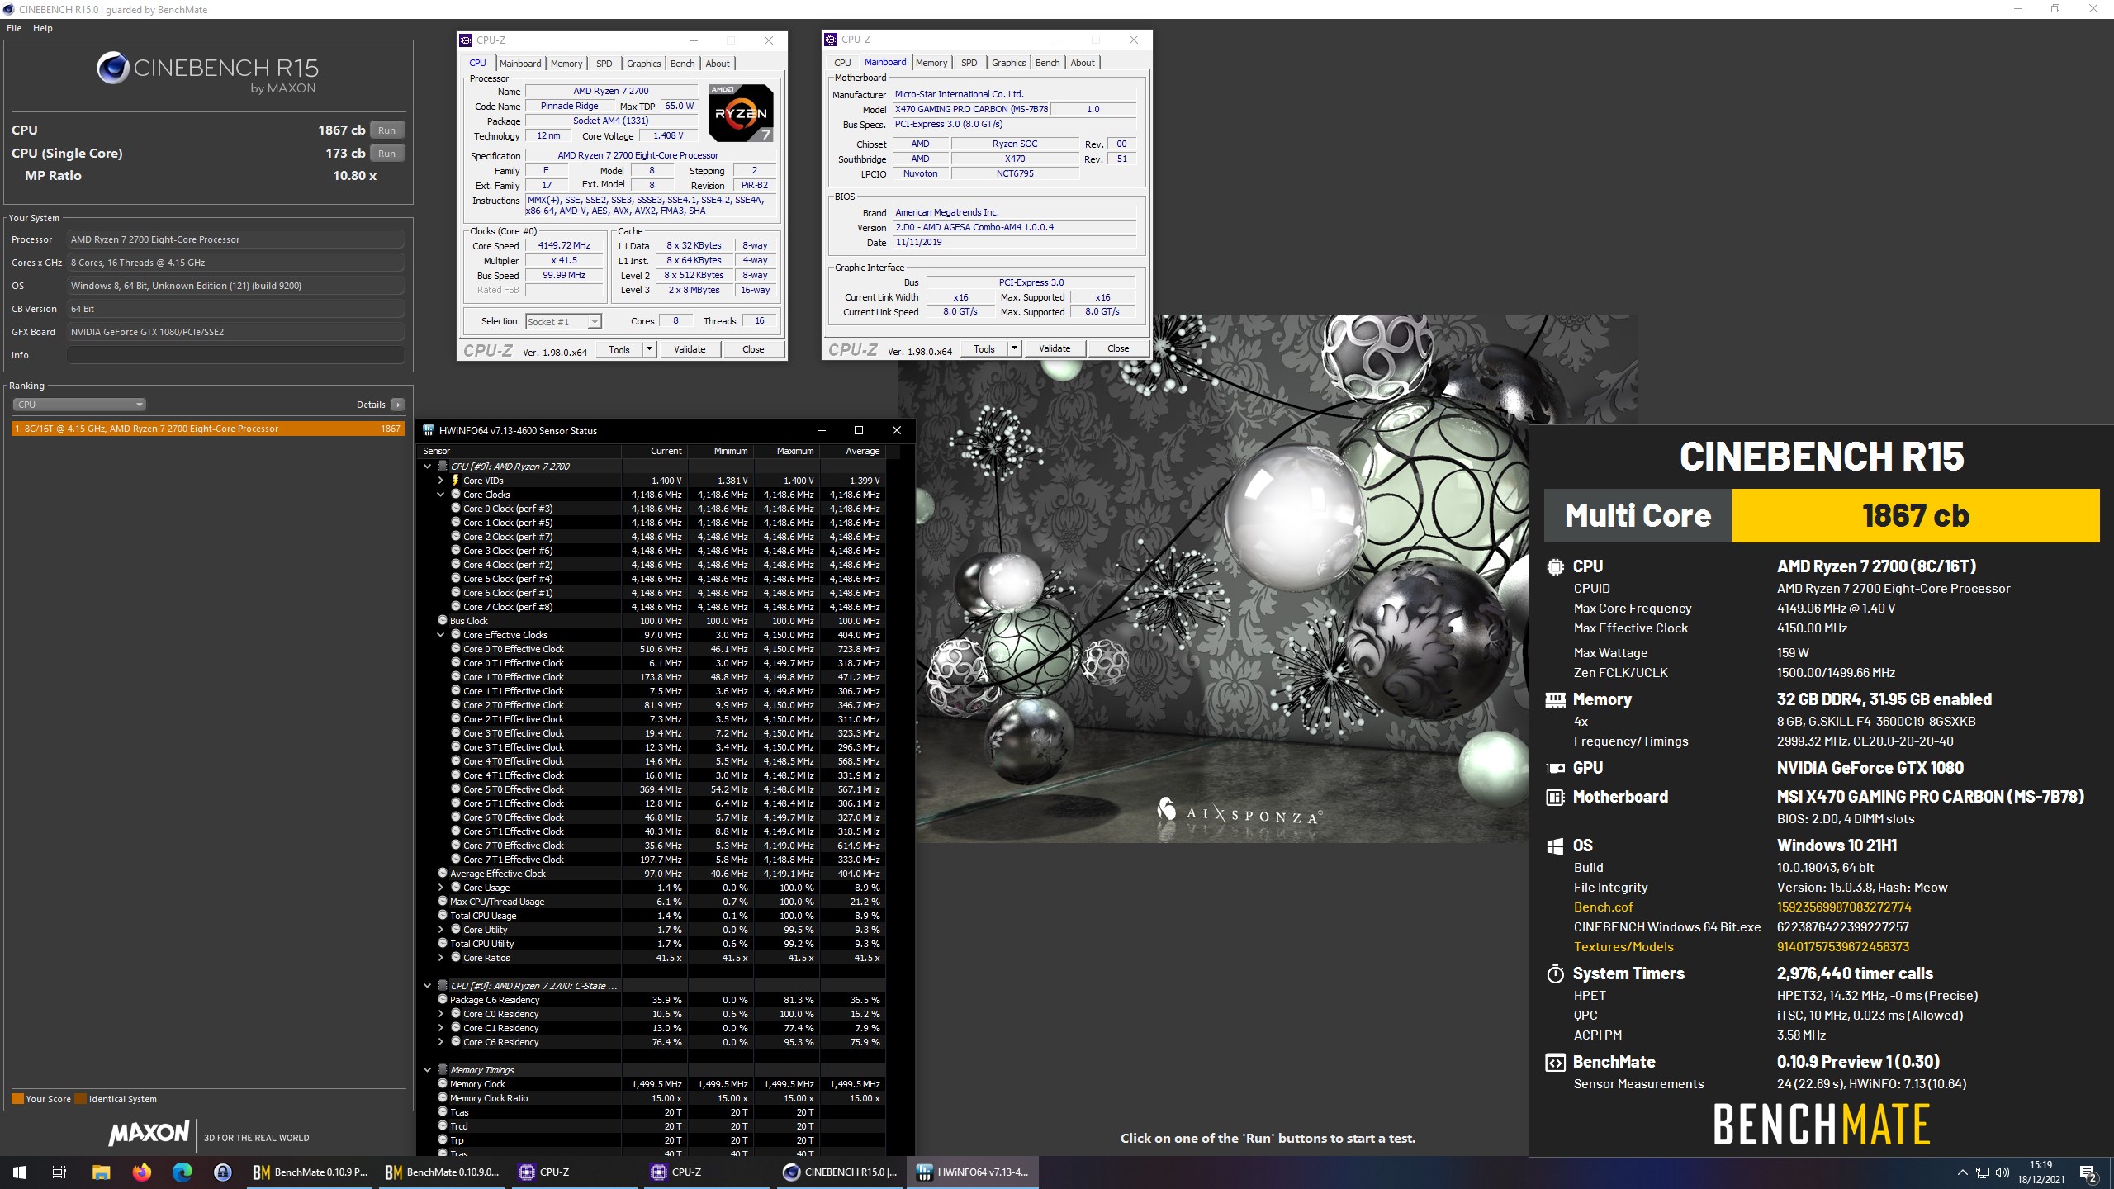Launch File Explorer from the taskbar
The height and width of the screenshot is (1189, 2114).
101,1172
